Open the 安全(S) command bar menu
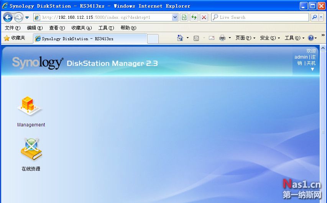 click(270, 38)
